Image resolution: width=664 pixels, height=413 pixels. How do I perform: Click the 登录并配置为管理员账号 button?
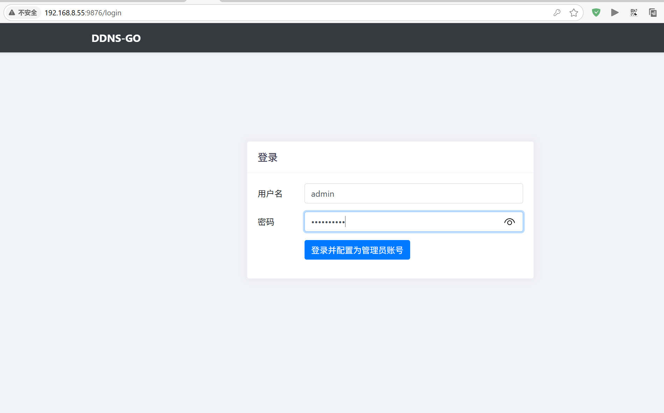point(357,250)
